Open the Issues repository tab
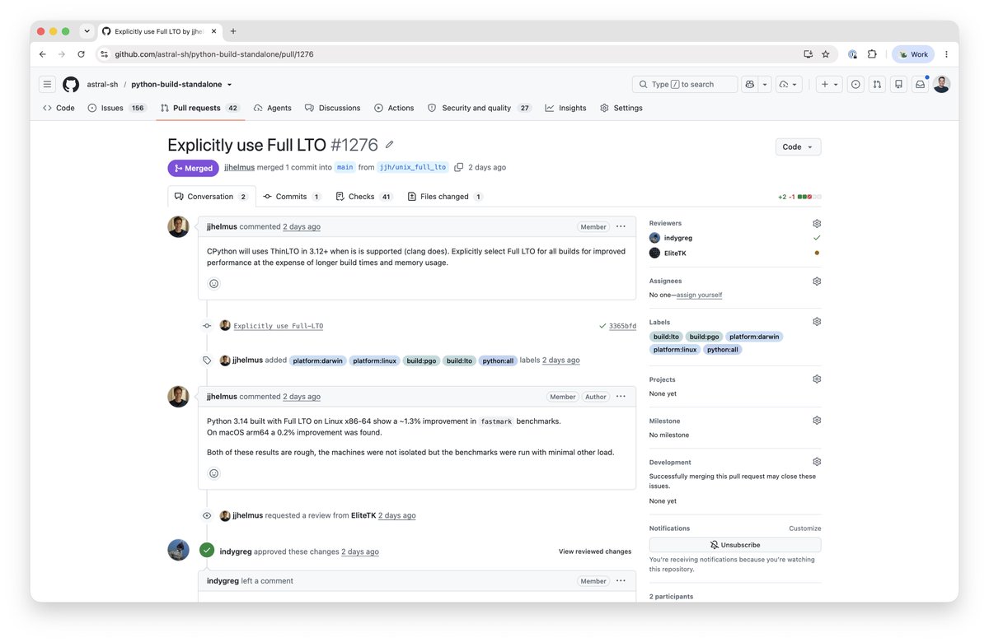The width and height of the screenshot is (989, 642). (116, 108)
